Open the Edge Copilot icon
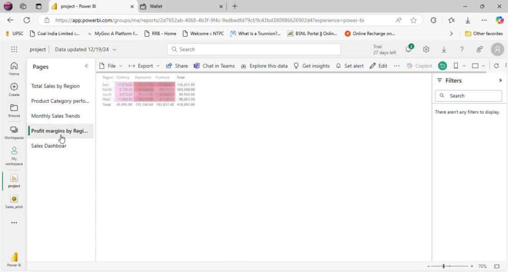The height and width of the screenshot is (272, 508). point(499,20)
